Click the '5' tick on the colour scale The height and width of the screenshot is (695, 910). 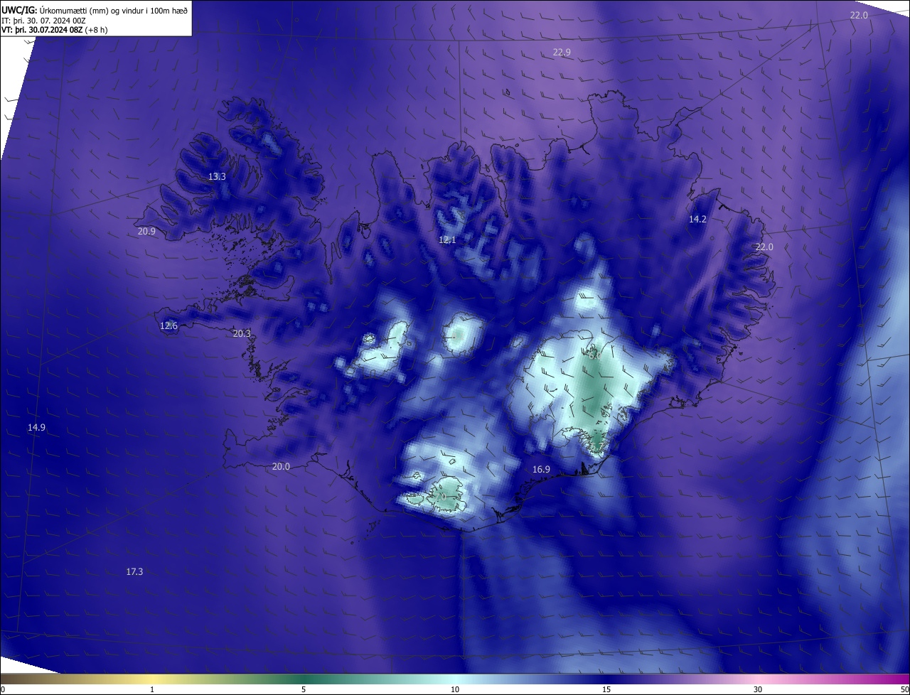click(x=304, y=690)
